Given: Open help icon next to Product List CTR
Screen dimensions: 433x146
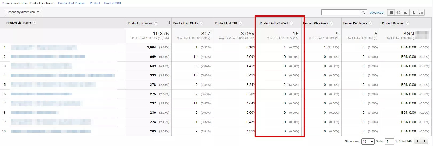Looking at the screenshot, I should [x=241, y=23].
